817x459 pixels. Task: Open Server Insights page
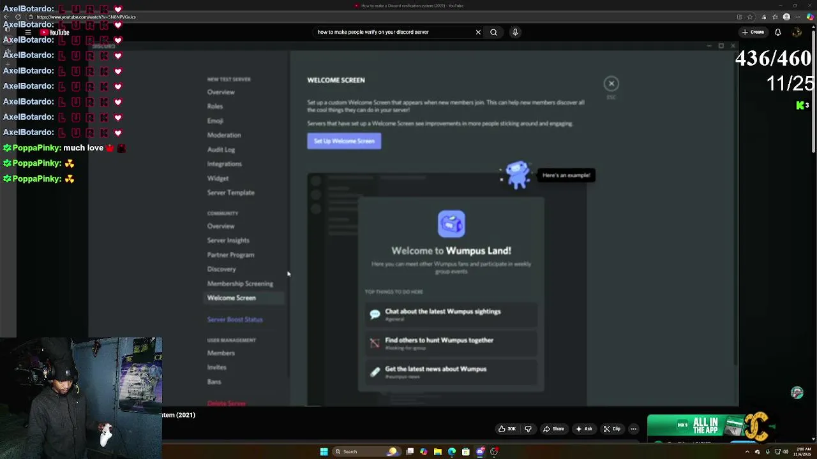click(x=228, y=240)
